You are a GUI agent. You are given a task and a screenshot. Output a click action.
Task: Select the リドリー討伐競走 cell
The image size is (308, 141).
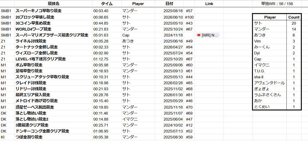tap(54, 89)
